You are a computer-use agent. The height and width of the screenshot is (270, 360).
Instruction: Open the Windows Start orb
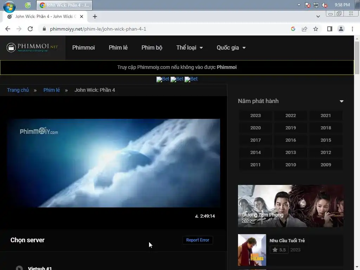(x=9, y=6)
